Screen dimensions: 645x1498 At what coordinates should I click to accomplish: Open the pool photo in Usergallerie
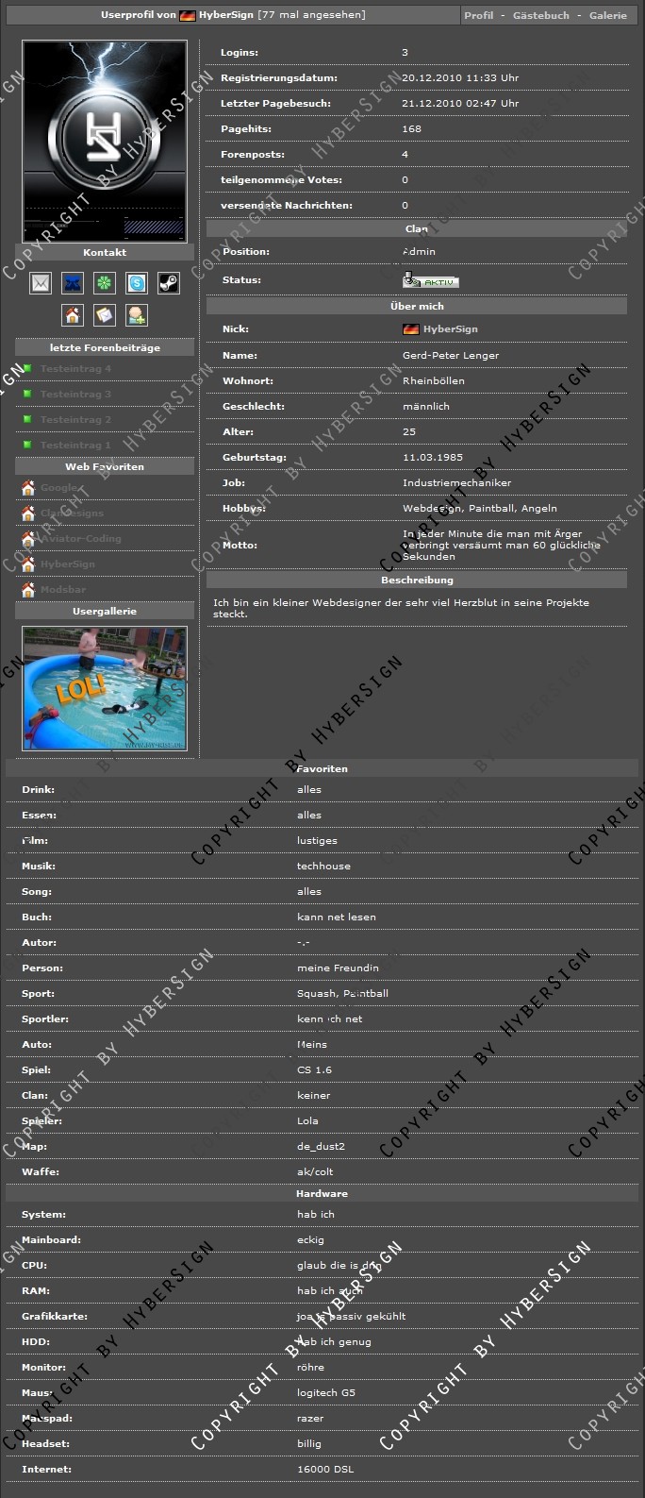point(105,688)
